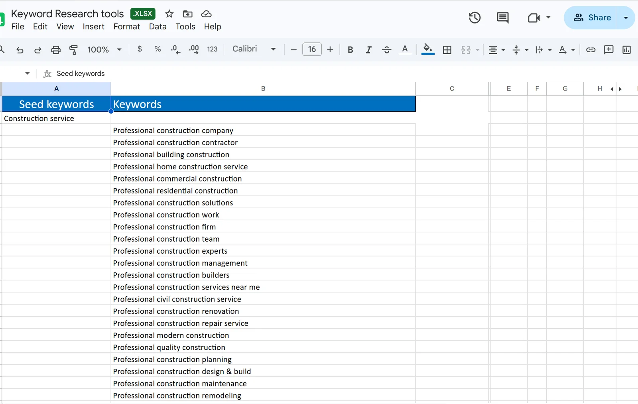Insert a comment from toolbar
Screen dimensions: 638x404
[608, 50]
